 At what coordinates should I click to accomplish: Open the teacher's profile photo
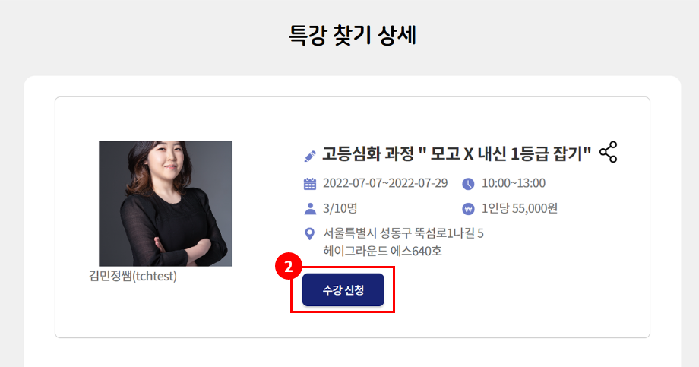(x=166, y=204)
